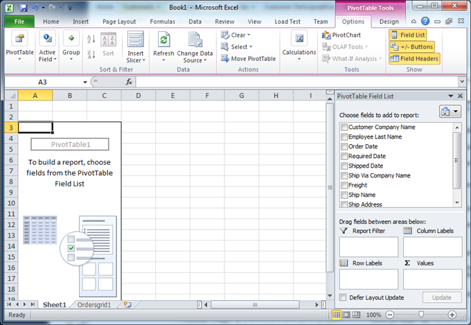Expand the formula bar
471x325 pixels.
click(462, 81)
